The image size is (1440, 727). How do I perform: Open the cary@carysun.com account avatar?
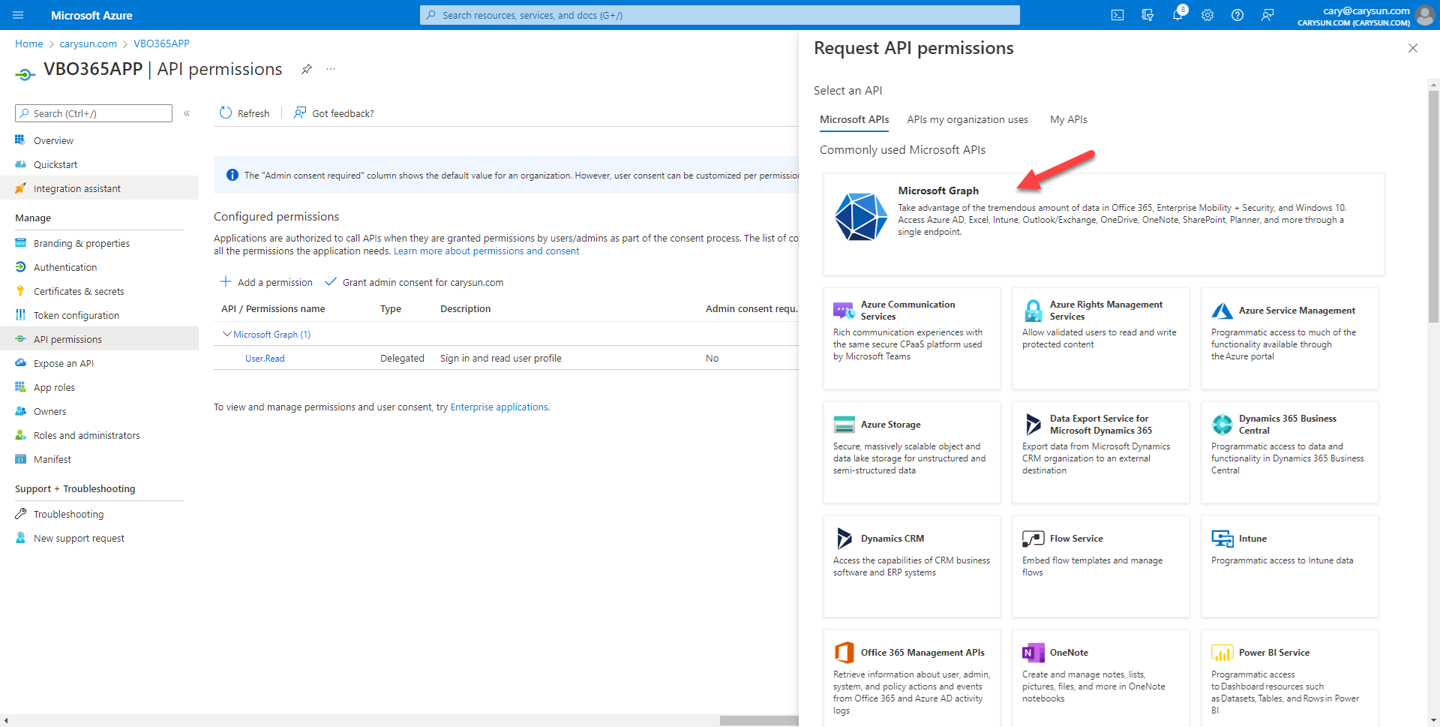(1425, 15)
